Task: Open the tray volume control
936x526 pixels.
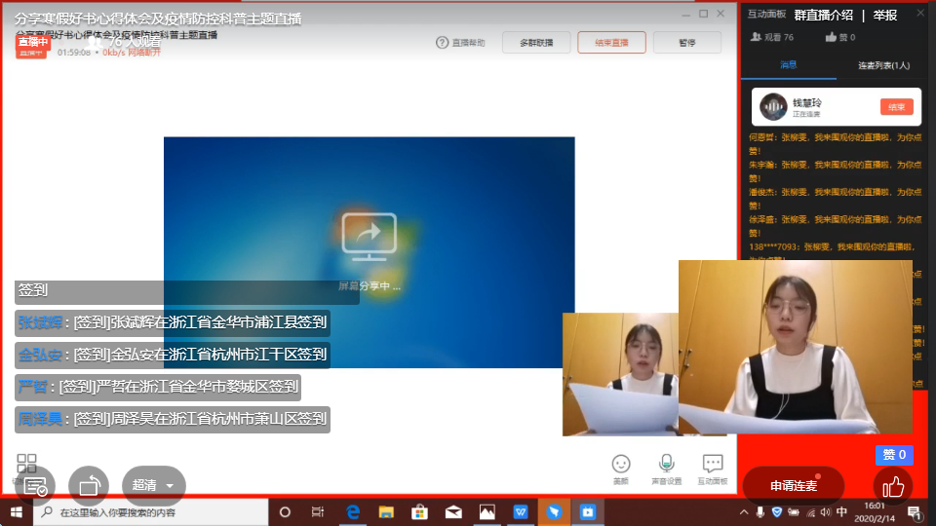Action: [x=826, y=512]
